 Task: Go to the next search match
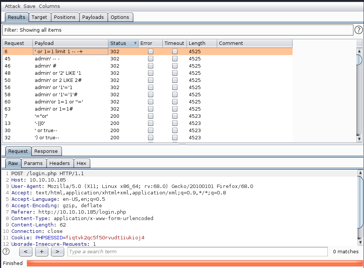pyautogui.click(x=57, y=251)
